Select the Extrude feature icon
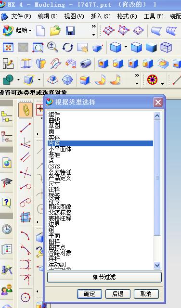The height and width of the screenshot is (308, 181). pos(26,64)
